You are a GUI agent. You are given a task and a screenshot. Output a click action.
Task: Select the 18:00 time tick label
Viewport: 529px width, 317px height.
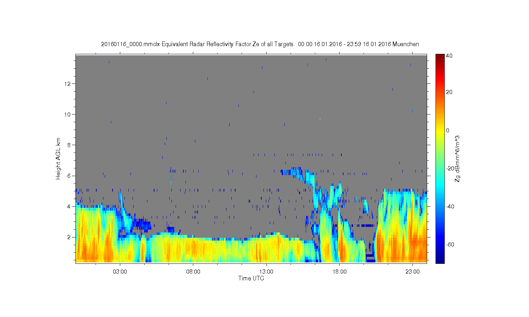click(x=339, y=272)
